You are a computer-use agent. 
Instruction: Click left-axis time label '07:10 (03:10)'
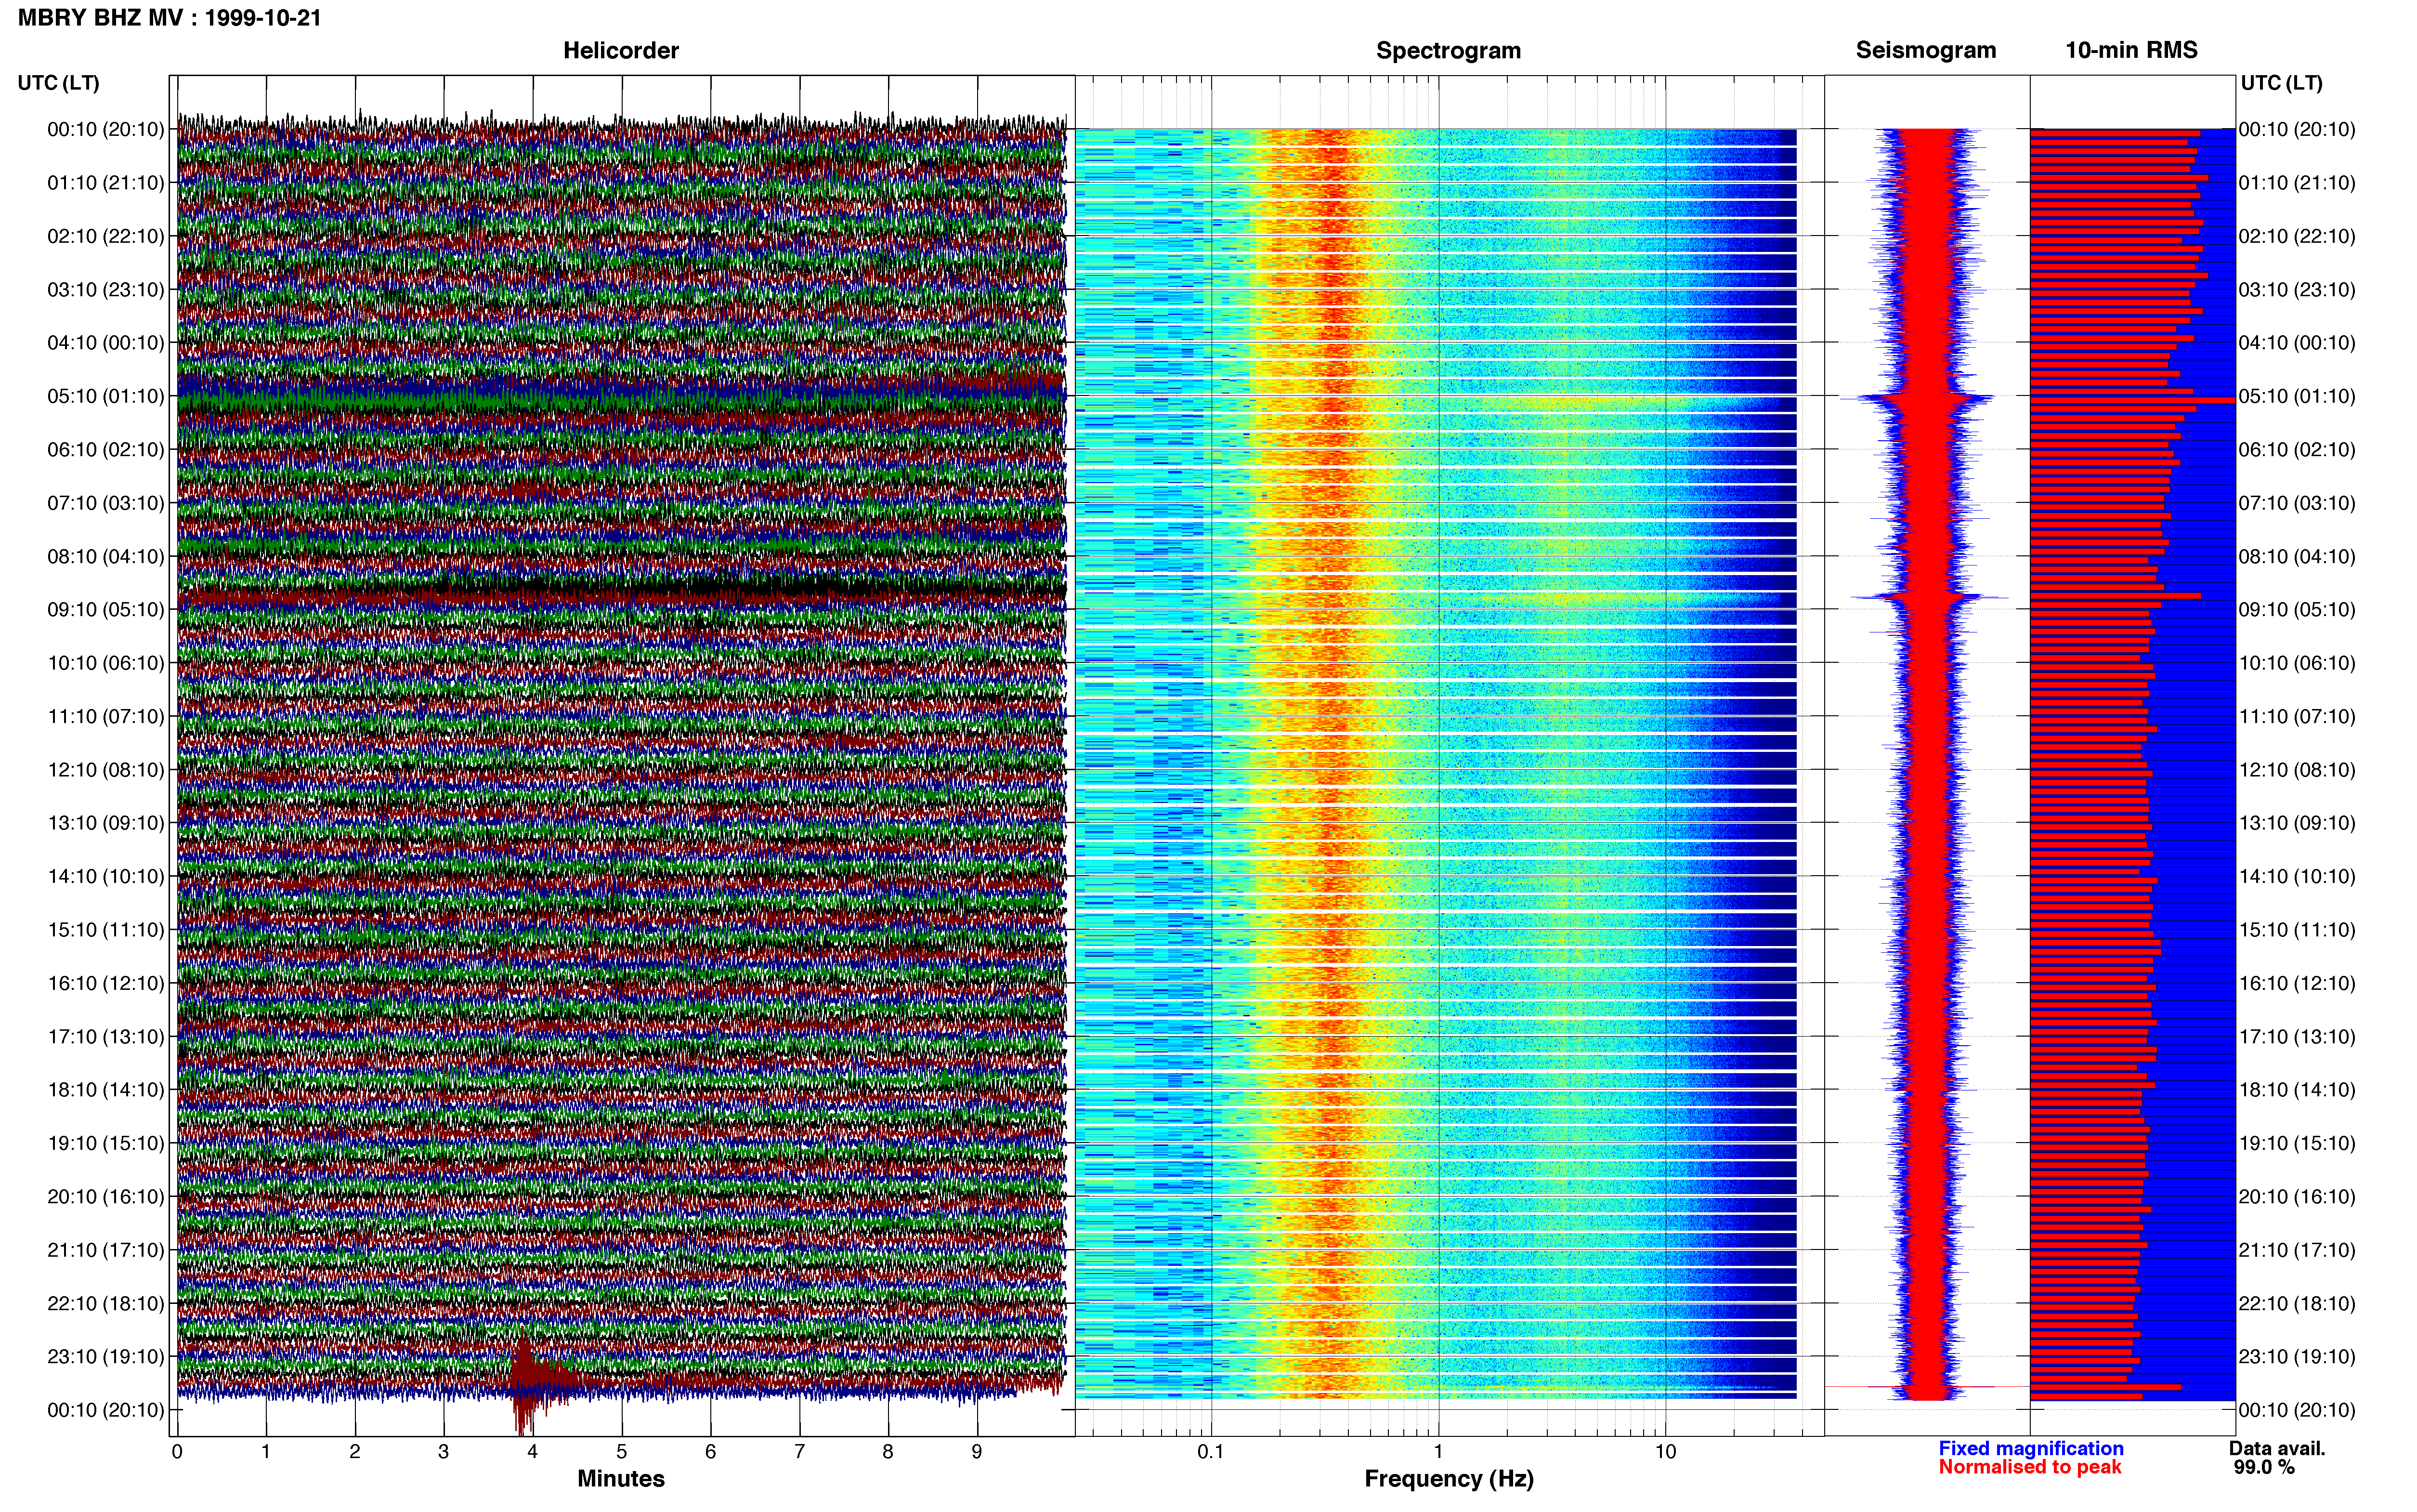point(106,503)
